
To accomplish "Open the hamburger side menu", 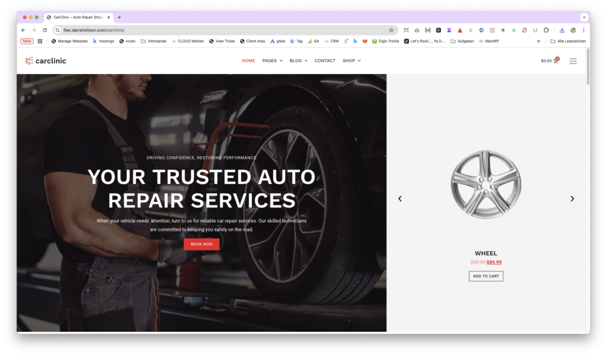I will (573, 61).
